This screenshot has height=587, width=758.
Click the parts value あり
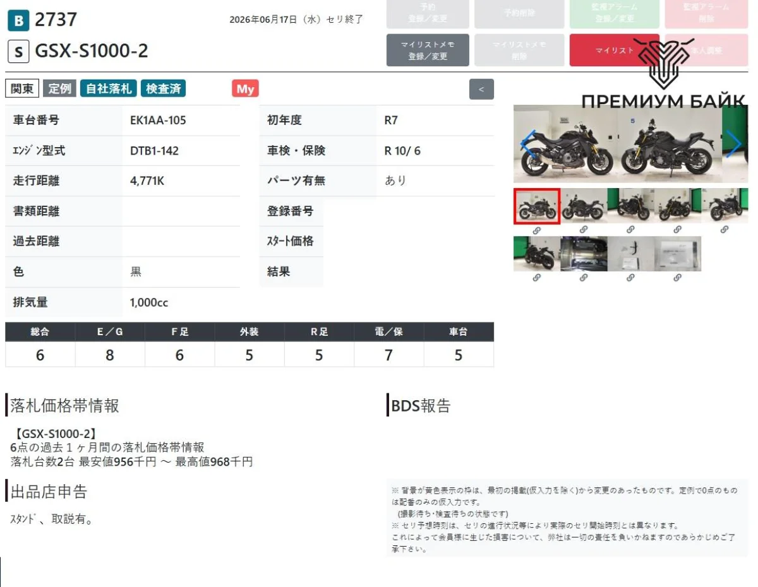[x=395, y=181]
